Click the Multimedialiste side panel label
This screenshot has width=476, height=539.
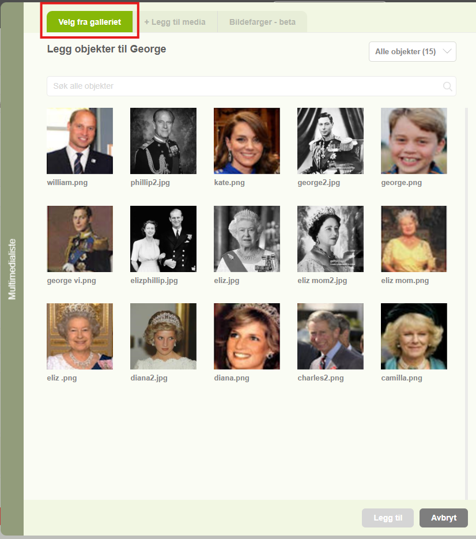tap(12, 269)
